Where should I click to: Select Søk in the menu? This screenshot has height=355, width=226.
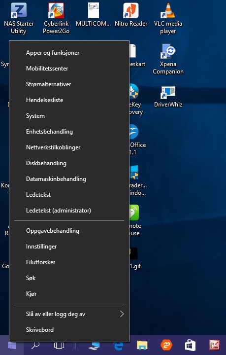coord(69,278)
